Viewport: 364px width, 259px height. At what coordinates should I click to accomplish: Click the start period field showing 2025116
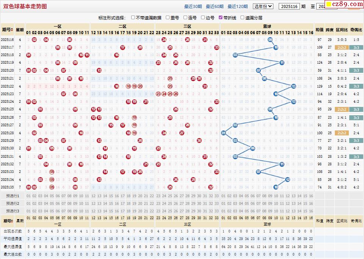pyautogui.click(x=289, y=6)
